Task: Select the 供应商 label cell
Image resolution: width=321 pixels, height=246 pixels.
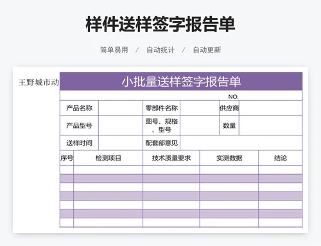Action: 229,108
